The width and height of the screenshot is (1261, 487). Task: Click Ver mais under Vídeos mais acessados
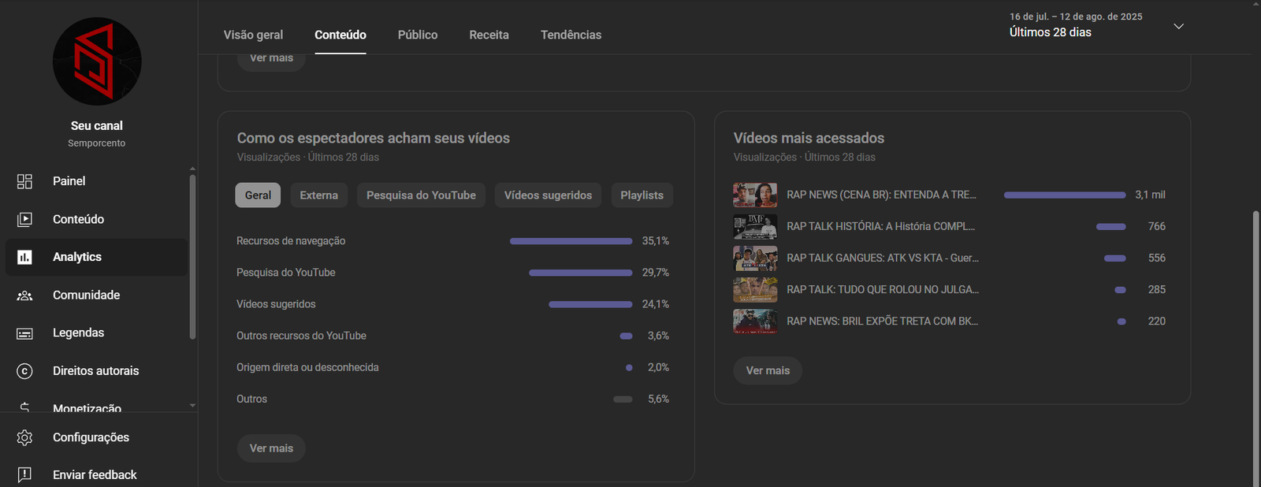768,370
